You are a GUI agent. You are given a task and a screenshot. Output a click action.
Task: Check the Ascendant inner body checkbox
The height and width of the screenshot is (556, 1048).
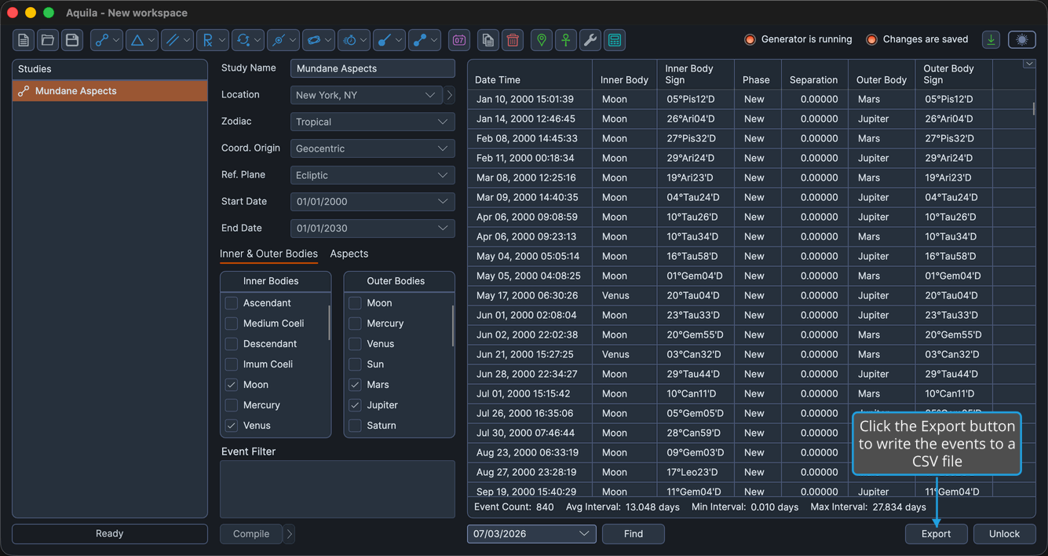[231, 303]
